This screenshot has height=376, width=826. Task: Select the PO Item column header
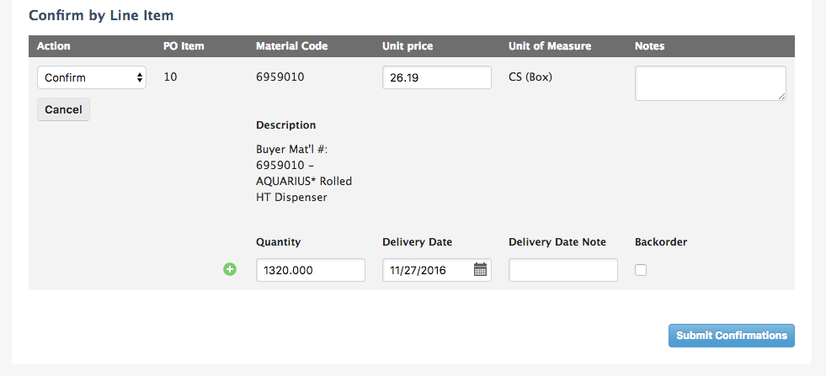184,46
